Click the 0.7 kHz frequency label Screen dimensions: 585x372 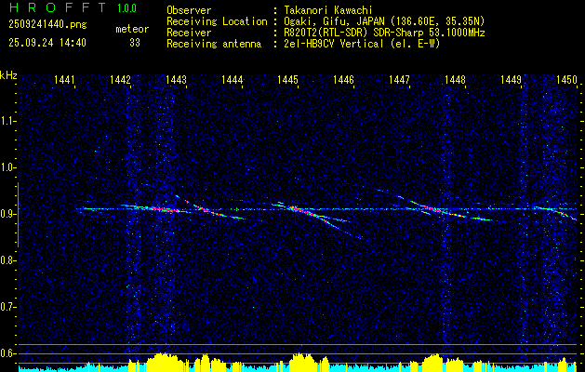coord(7,307)
